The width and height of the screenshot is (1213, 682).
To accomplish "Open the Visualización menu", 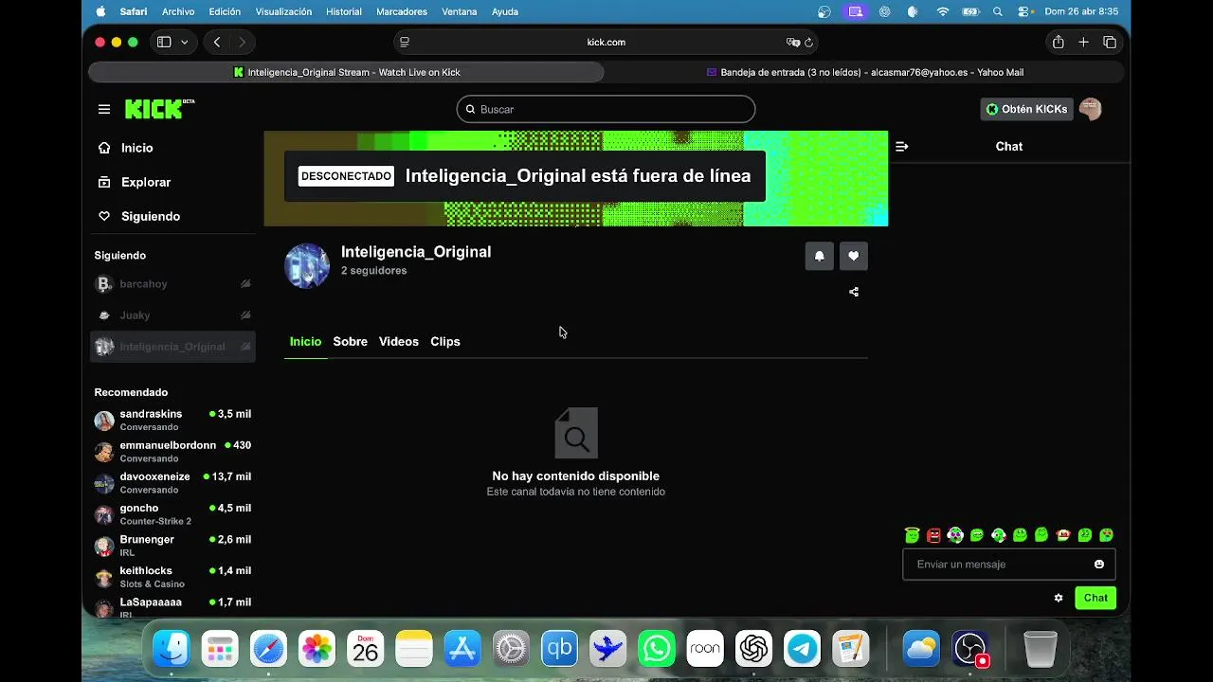I will tap(283, 11).
